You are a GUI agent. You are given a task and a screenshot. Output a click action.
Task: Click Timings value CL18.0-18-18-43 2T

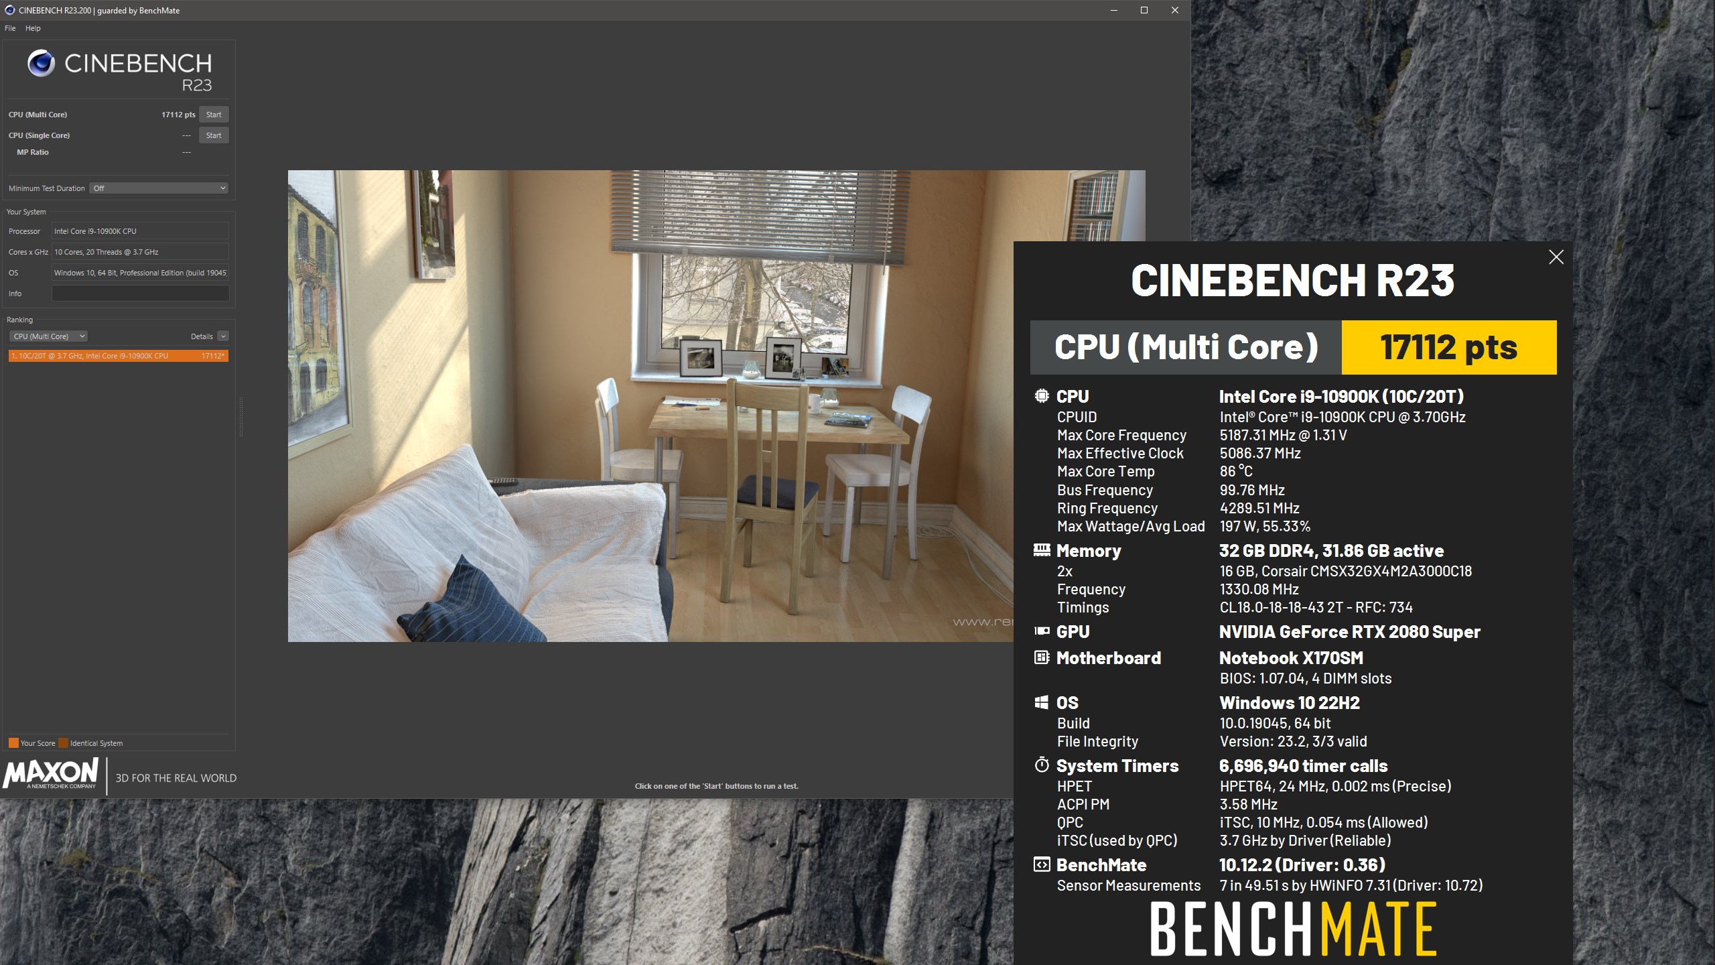(1316, 607)
